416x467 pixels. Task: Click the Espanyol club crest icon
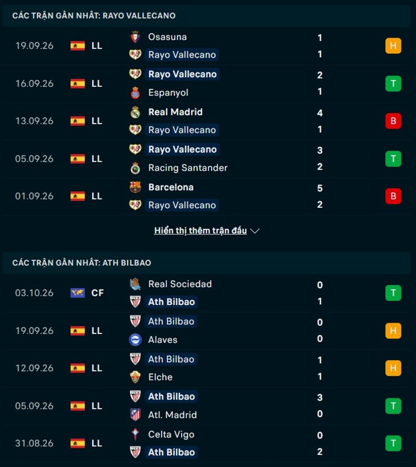click(x=135, y=92)
